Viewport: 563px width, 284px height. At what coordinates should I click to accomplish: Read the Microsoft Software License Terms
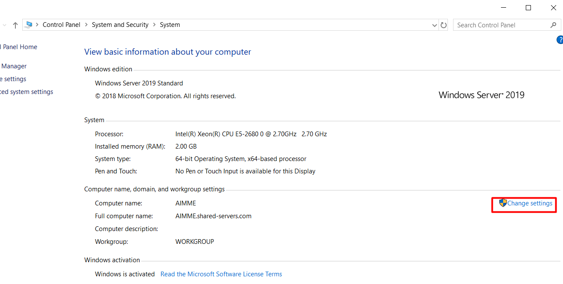221,274
